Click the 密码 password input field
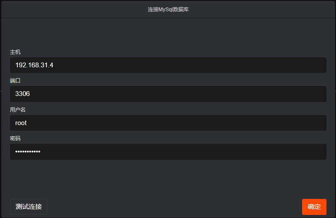 click(168, 152)
